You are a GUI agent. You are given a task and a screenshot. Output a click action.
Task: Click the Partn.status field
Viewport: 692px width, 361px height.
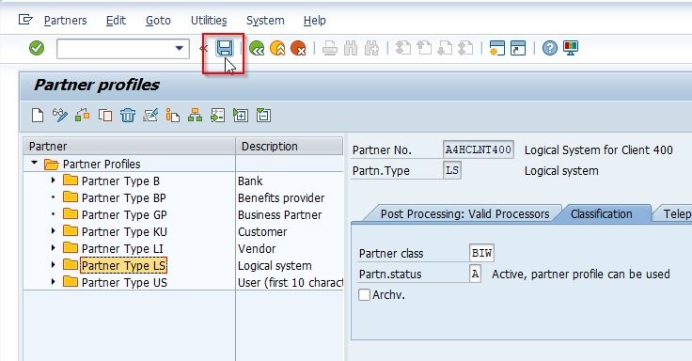475,274
